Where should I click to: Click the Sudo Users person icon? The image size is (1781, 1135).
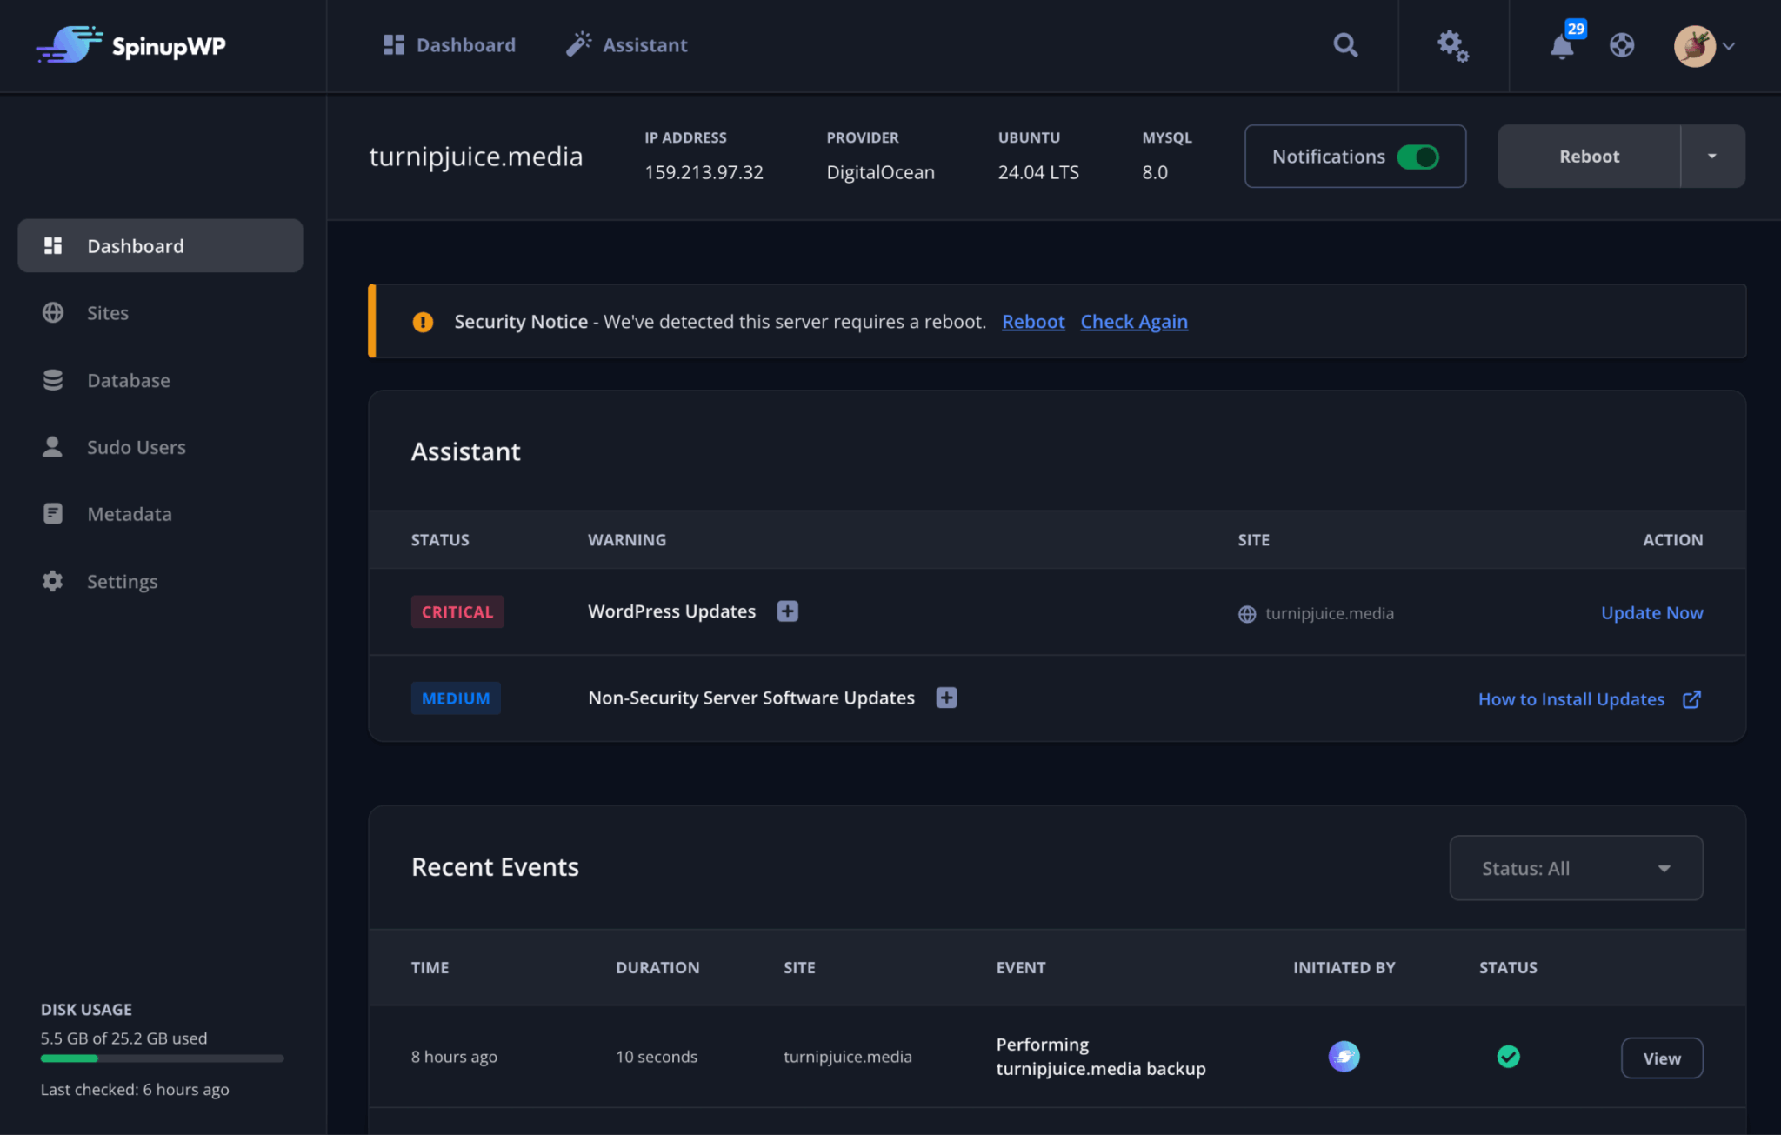point(52,446)
